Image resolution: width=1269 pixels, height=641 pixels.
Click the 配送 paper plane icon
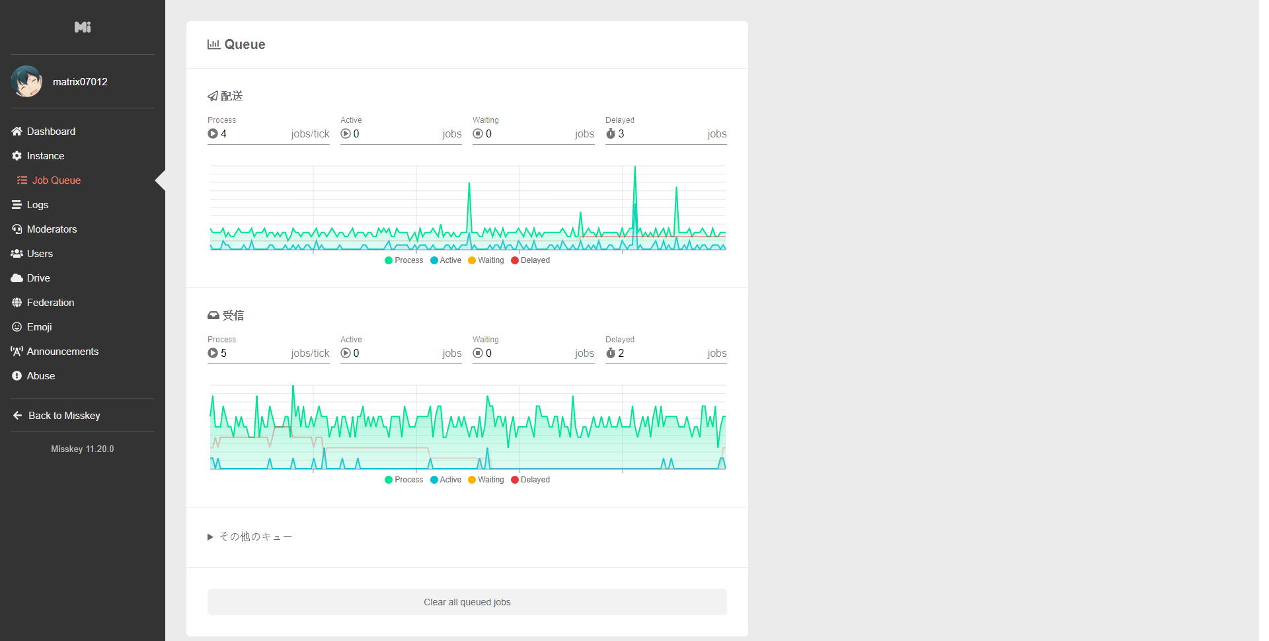tap(213, 96)
